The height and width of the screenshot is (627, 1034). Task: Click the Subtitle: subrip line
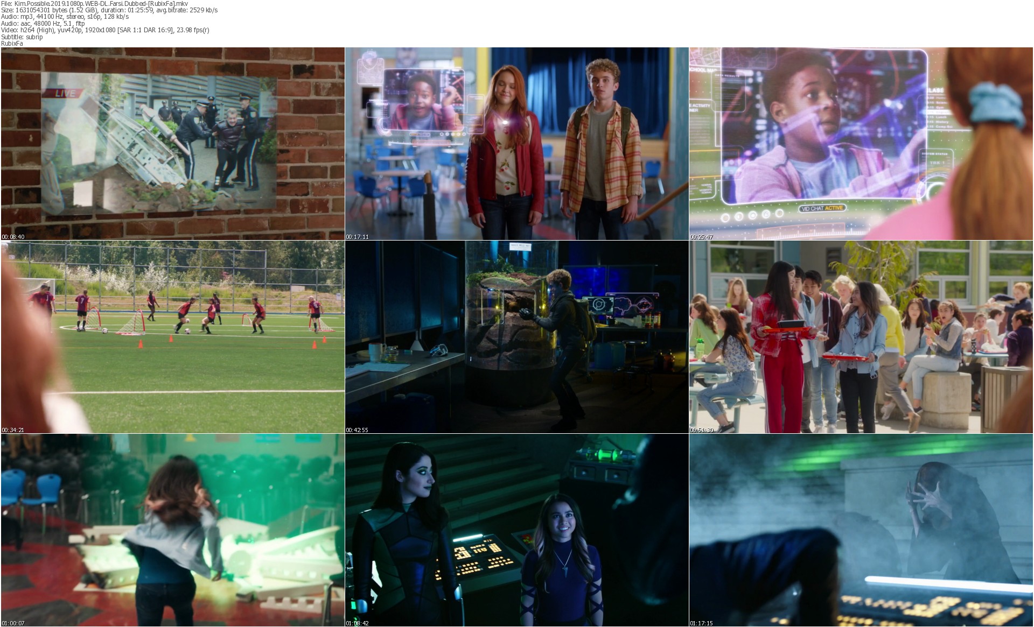(22, 37)
